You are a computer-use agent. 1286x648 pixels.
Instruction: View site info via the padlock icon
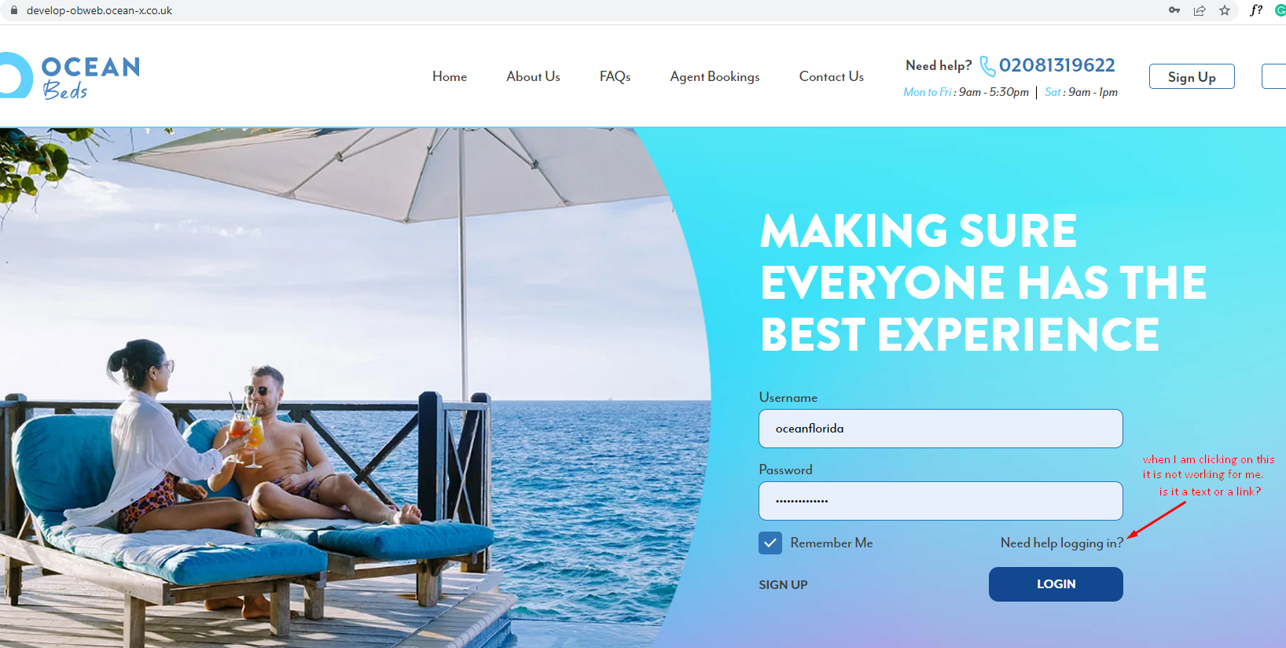[x=13, y=10]
